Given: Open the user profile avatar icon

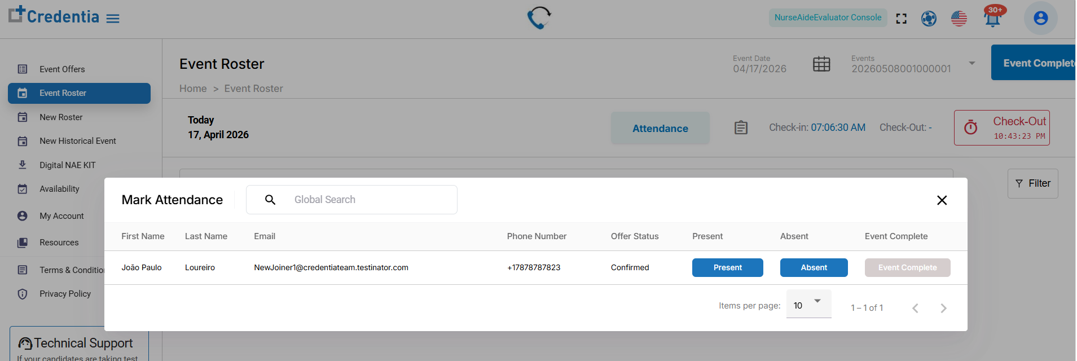Looking at the screenshot, I should tap(1041, 18).
